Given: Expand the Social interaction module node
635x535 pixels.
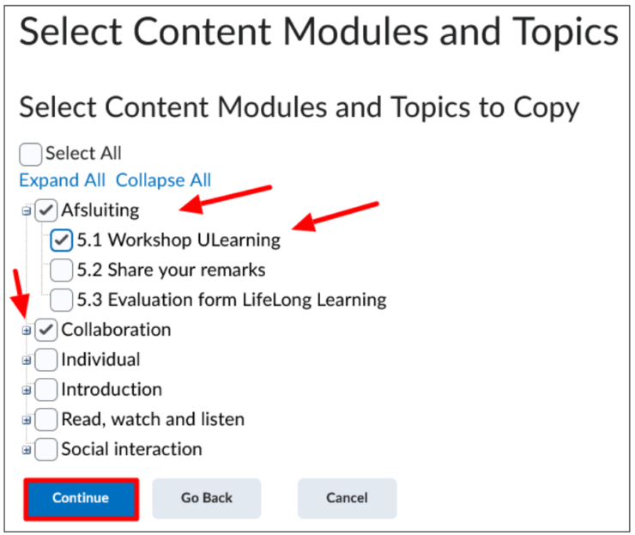Looking at the screenshot, I should coord(27,450).
